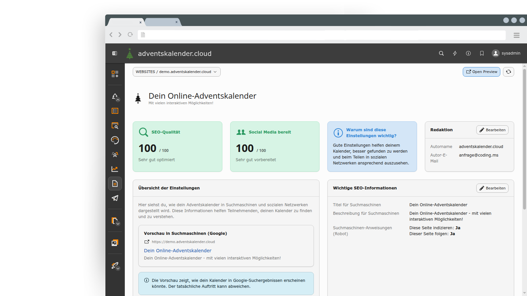Click the 'Sehr gut optimiert' text

156,160
